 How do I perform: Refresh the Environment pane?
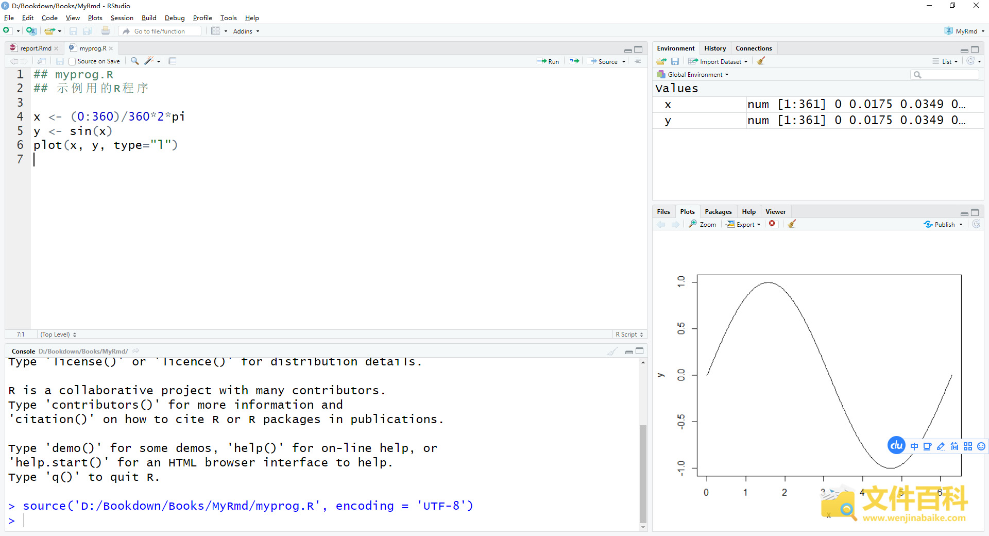970,61
